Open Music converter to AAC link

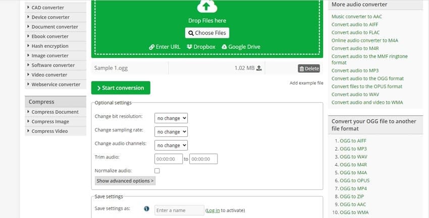(x=357, y=17)
